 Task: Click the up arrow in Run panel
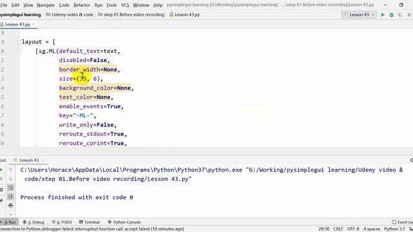pyautogui.click(x=10, y=170)
